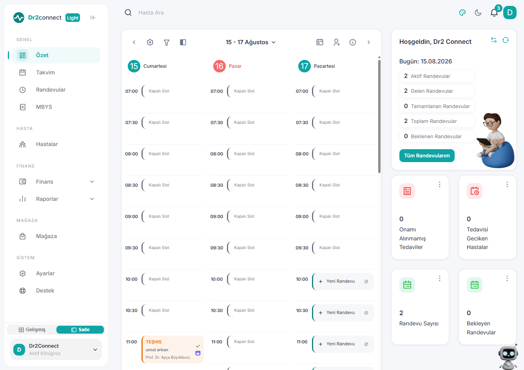Open options of Tedavisi Geciken Hastalar card
Viewport: 524px width, 370px height.
pos(507,184)
